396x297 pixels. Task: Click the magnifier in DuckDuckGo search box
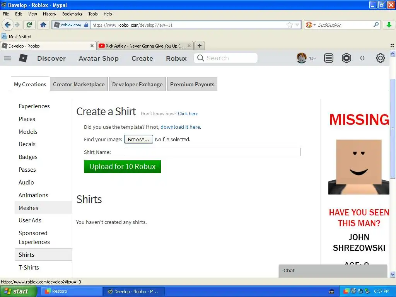tap(376, 24)
